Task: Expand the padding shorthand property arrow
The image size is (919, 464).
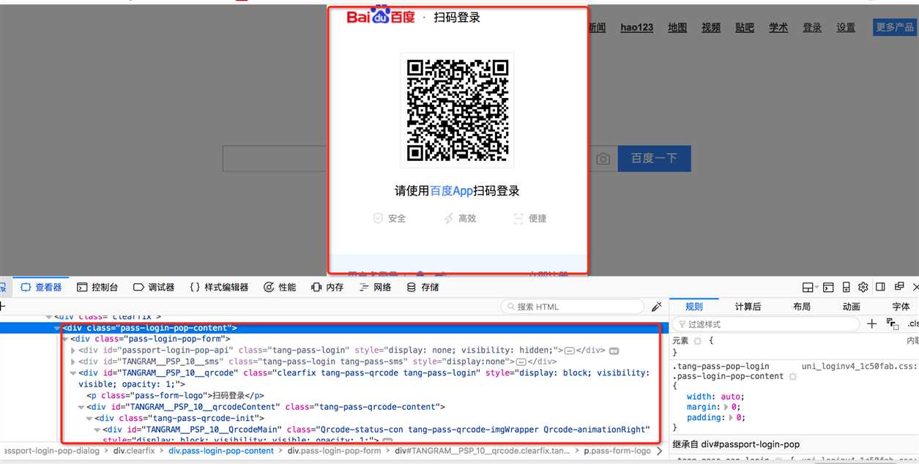Action: point(732,418)
